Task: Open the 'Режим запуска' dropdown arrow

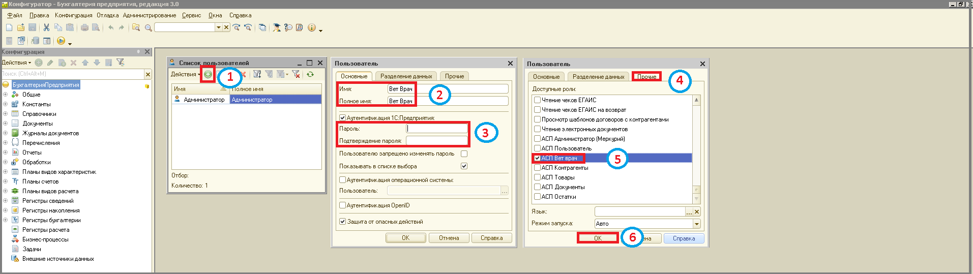Action: 696,224
